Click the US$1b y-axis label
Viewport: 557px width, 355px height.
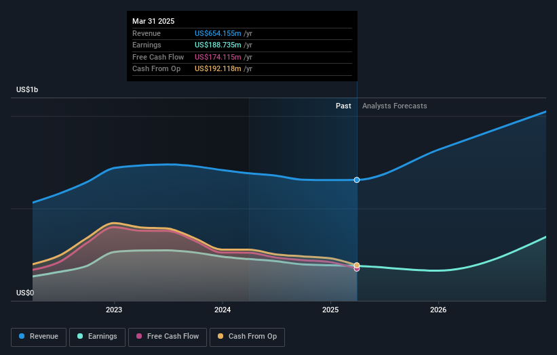(27, 89)
